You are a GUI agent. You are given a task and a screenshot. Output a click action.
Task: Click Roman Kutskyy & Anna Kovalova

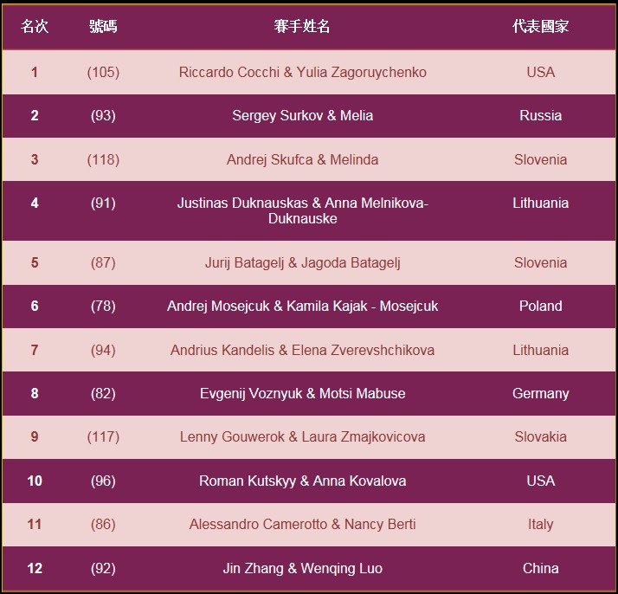coord(302,481)
